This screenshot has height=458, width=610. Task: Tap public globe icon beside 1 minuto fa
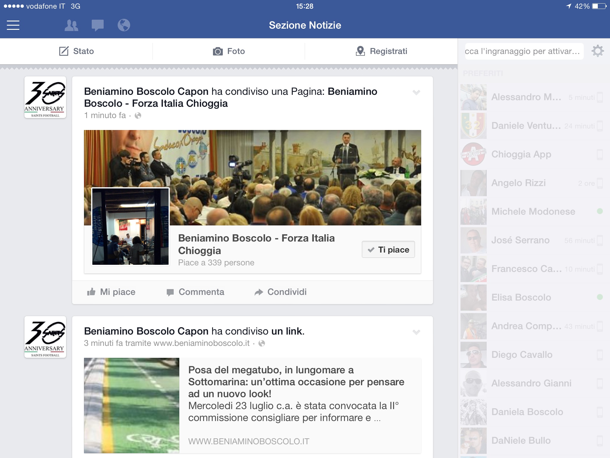pos(138,115)
